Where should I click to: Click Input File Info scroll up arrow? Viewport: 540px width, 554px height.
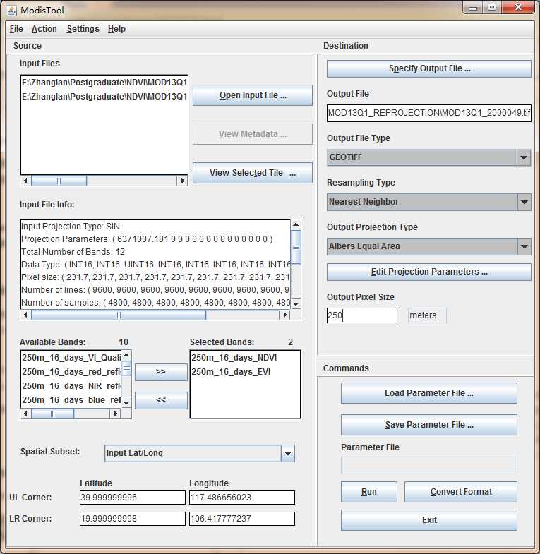(x=296, y=224)
